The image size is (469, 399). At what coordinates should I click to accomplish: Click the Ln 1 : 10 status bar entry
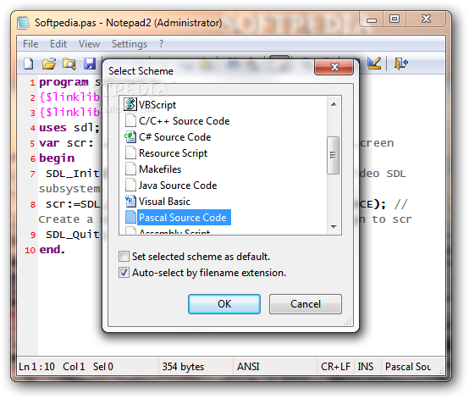[36, 367]
